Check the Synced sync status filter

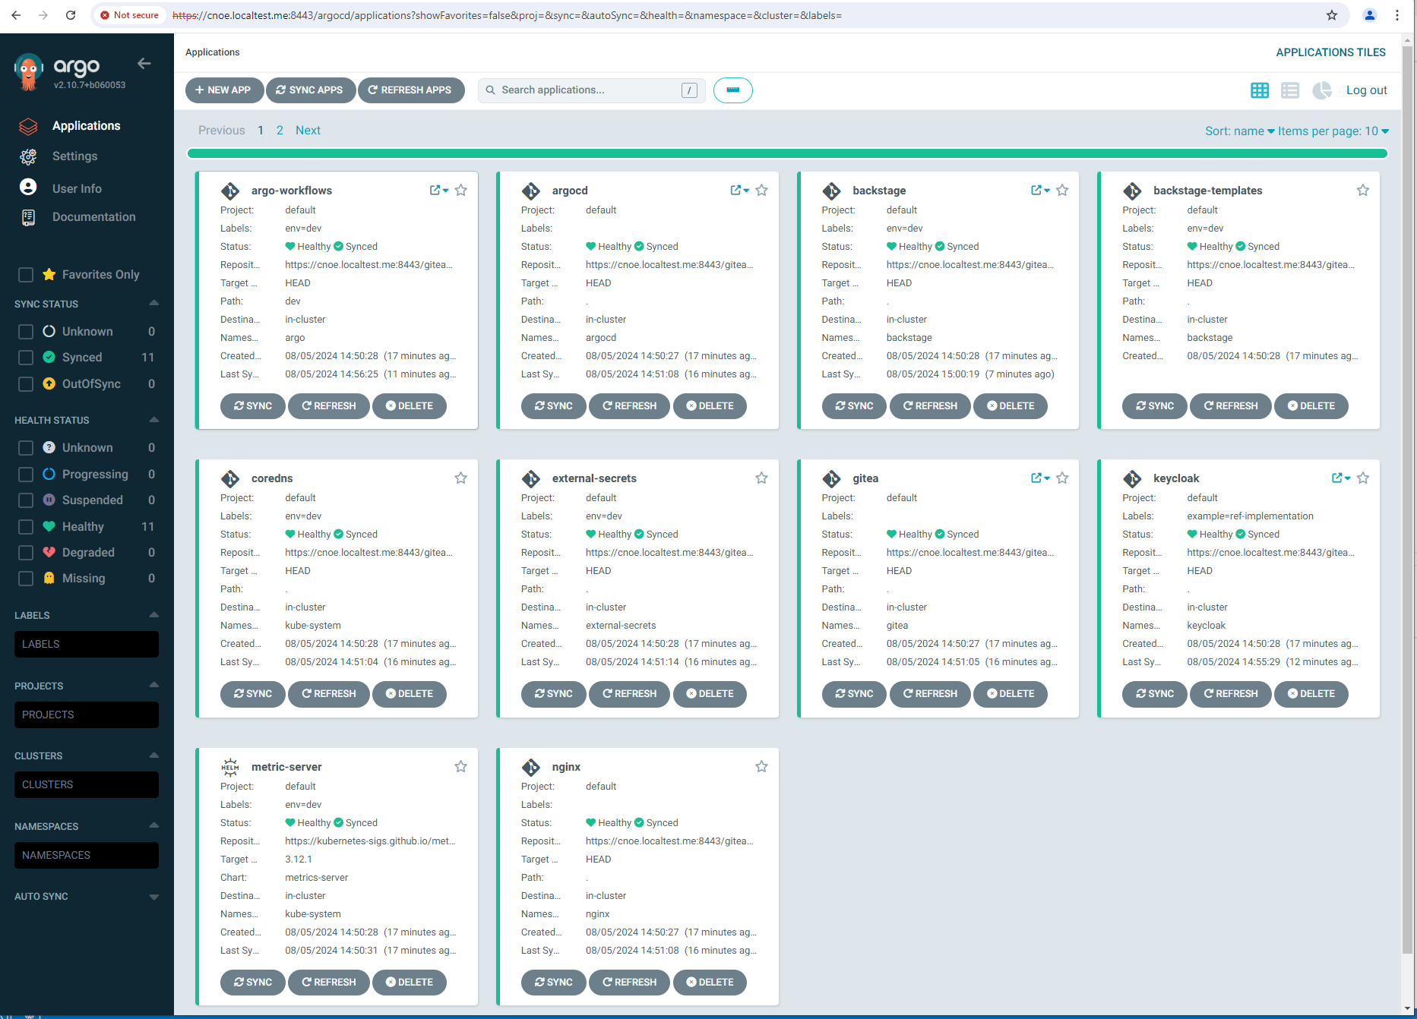point(26,358)
